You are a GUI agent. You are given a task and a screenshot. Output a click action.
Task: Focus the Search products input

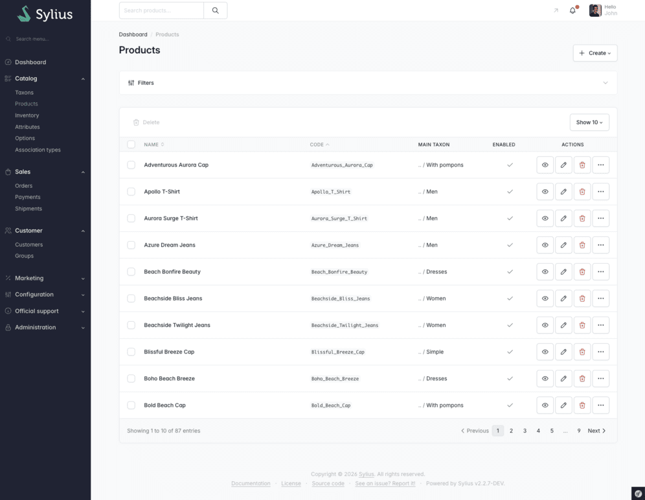[x=161, y=10]
